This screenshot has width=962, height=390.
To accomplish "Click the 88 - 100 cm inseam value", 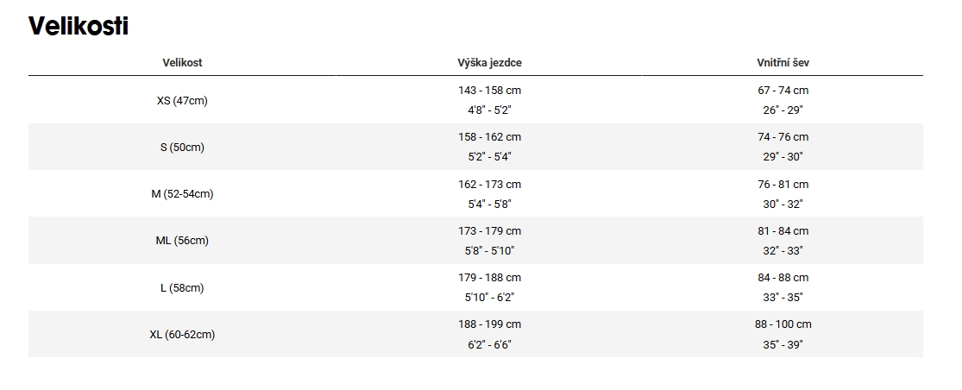I will tap(783, 324).
